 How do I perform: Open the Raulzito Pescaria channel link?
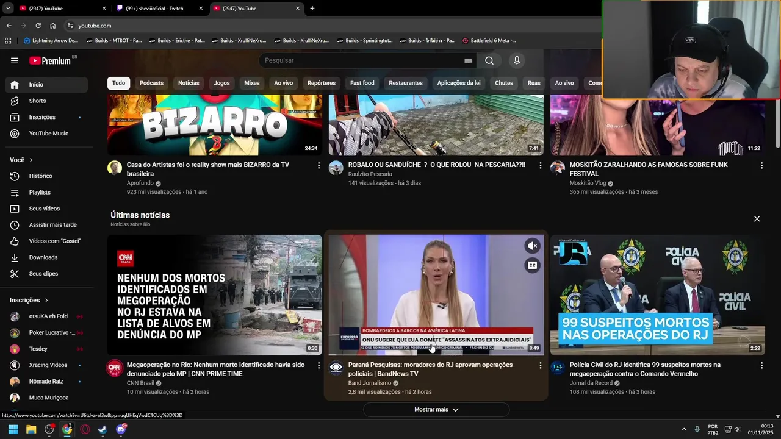click(370, 174)
